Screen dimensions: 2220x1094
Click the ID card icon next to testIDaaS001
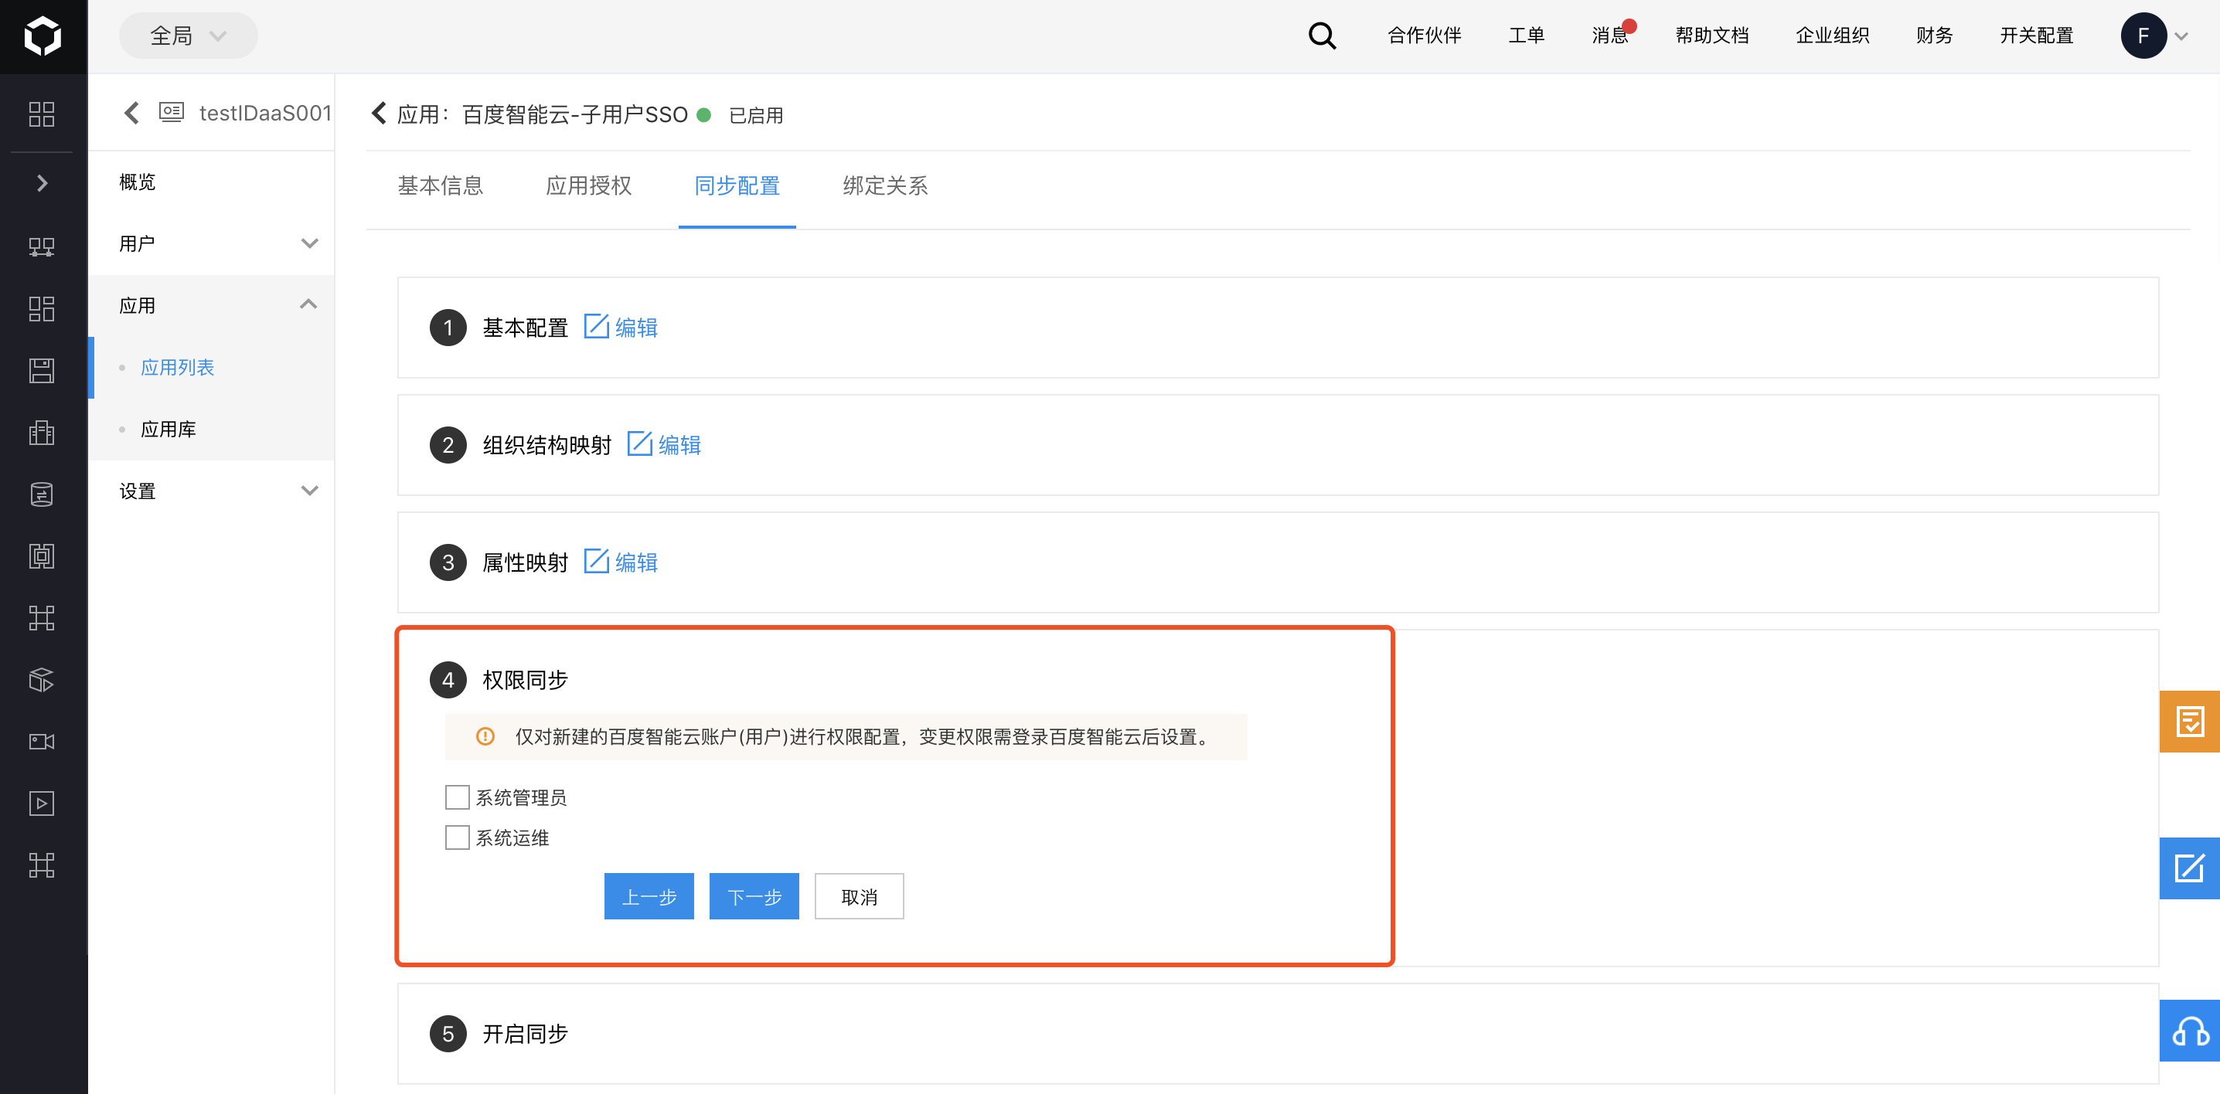click(x=172, y=112)
